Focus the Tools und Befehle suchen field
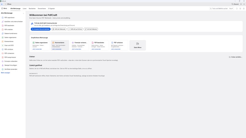246x138 pixels. (221, 9)
